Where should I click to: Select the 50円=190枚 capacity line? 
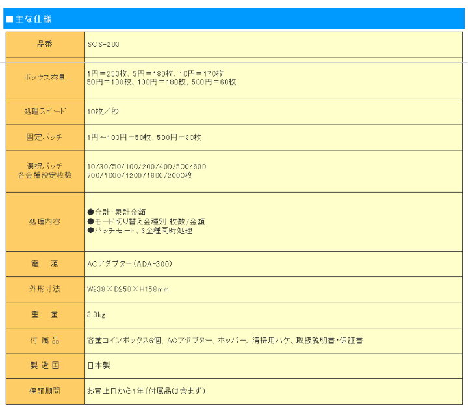tap(161, 82)
